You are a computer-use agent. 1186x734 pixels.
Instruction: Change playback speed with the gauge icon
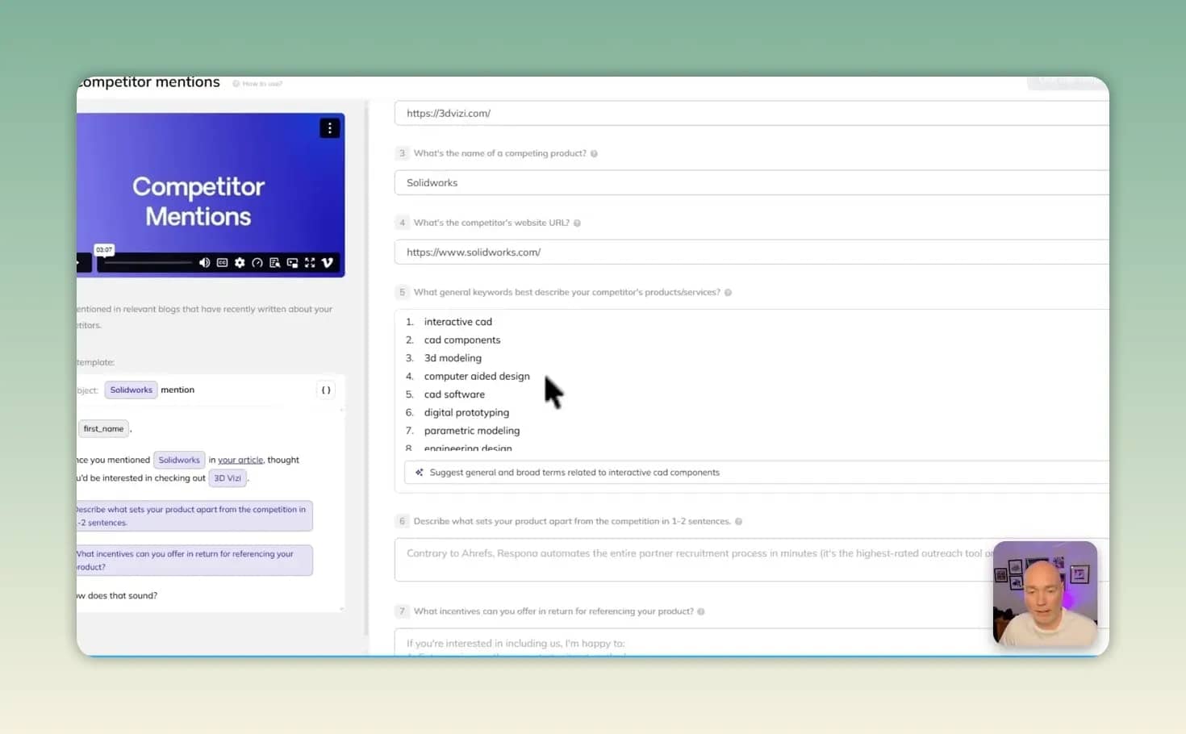257,263
